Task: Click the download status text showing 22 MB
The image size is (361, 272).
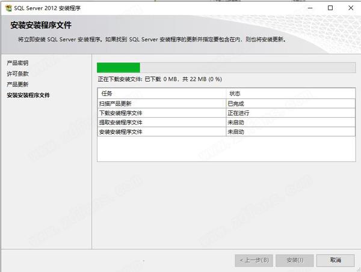Action: pos(160,79)
